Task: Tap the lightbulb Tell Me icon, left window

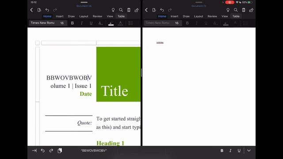Action: (113, 10)
